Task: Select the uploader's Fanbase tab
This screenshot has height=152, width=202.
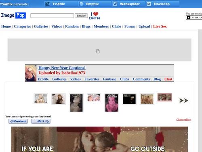Action: tap(109, 79)
